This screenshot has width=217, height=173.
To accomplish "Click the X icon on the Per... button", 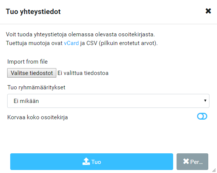I will click(x=186, y=161).
